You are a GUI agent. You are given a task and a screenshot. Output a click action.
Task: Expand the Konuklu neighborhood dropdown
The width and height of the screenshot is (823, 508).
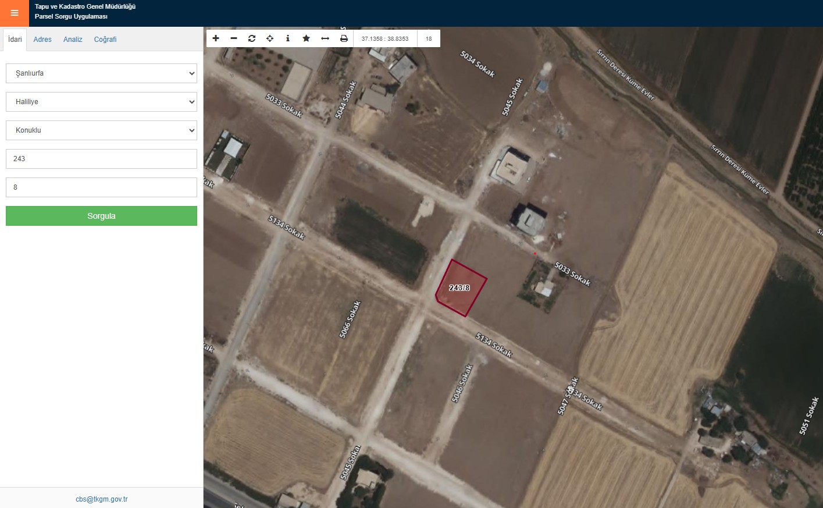coord(101,130)
